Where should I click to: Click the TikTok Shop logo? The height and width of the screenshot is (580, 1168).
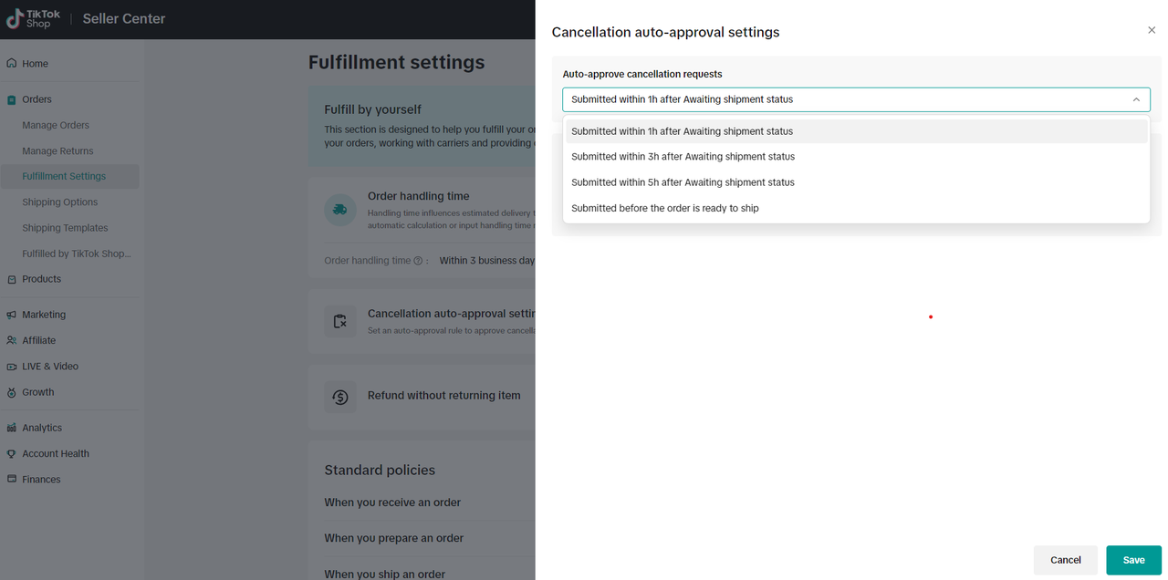(34, 18)
